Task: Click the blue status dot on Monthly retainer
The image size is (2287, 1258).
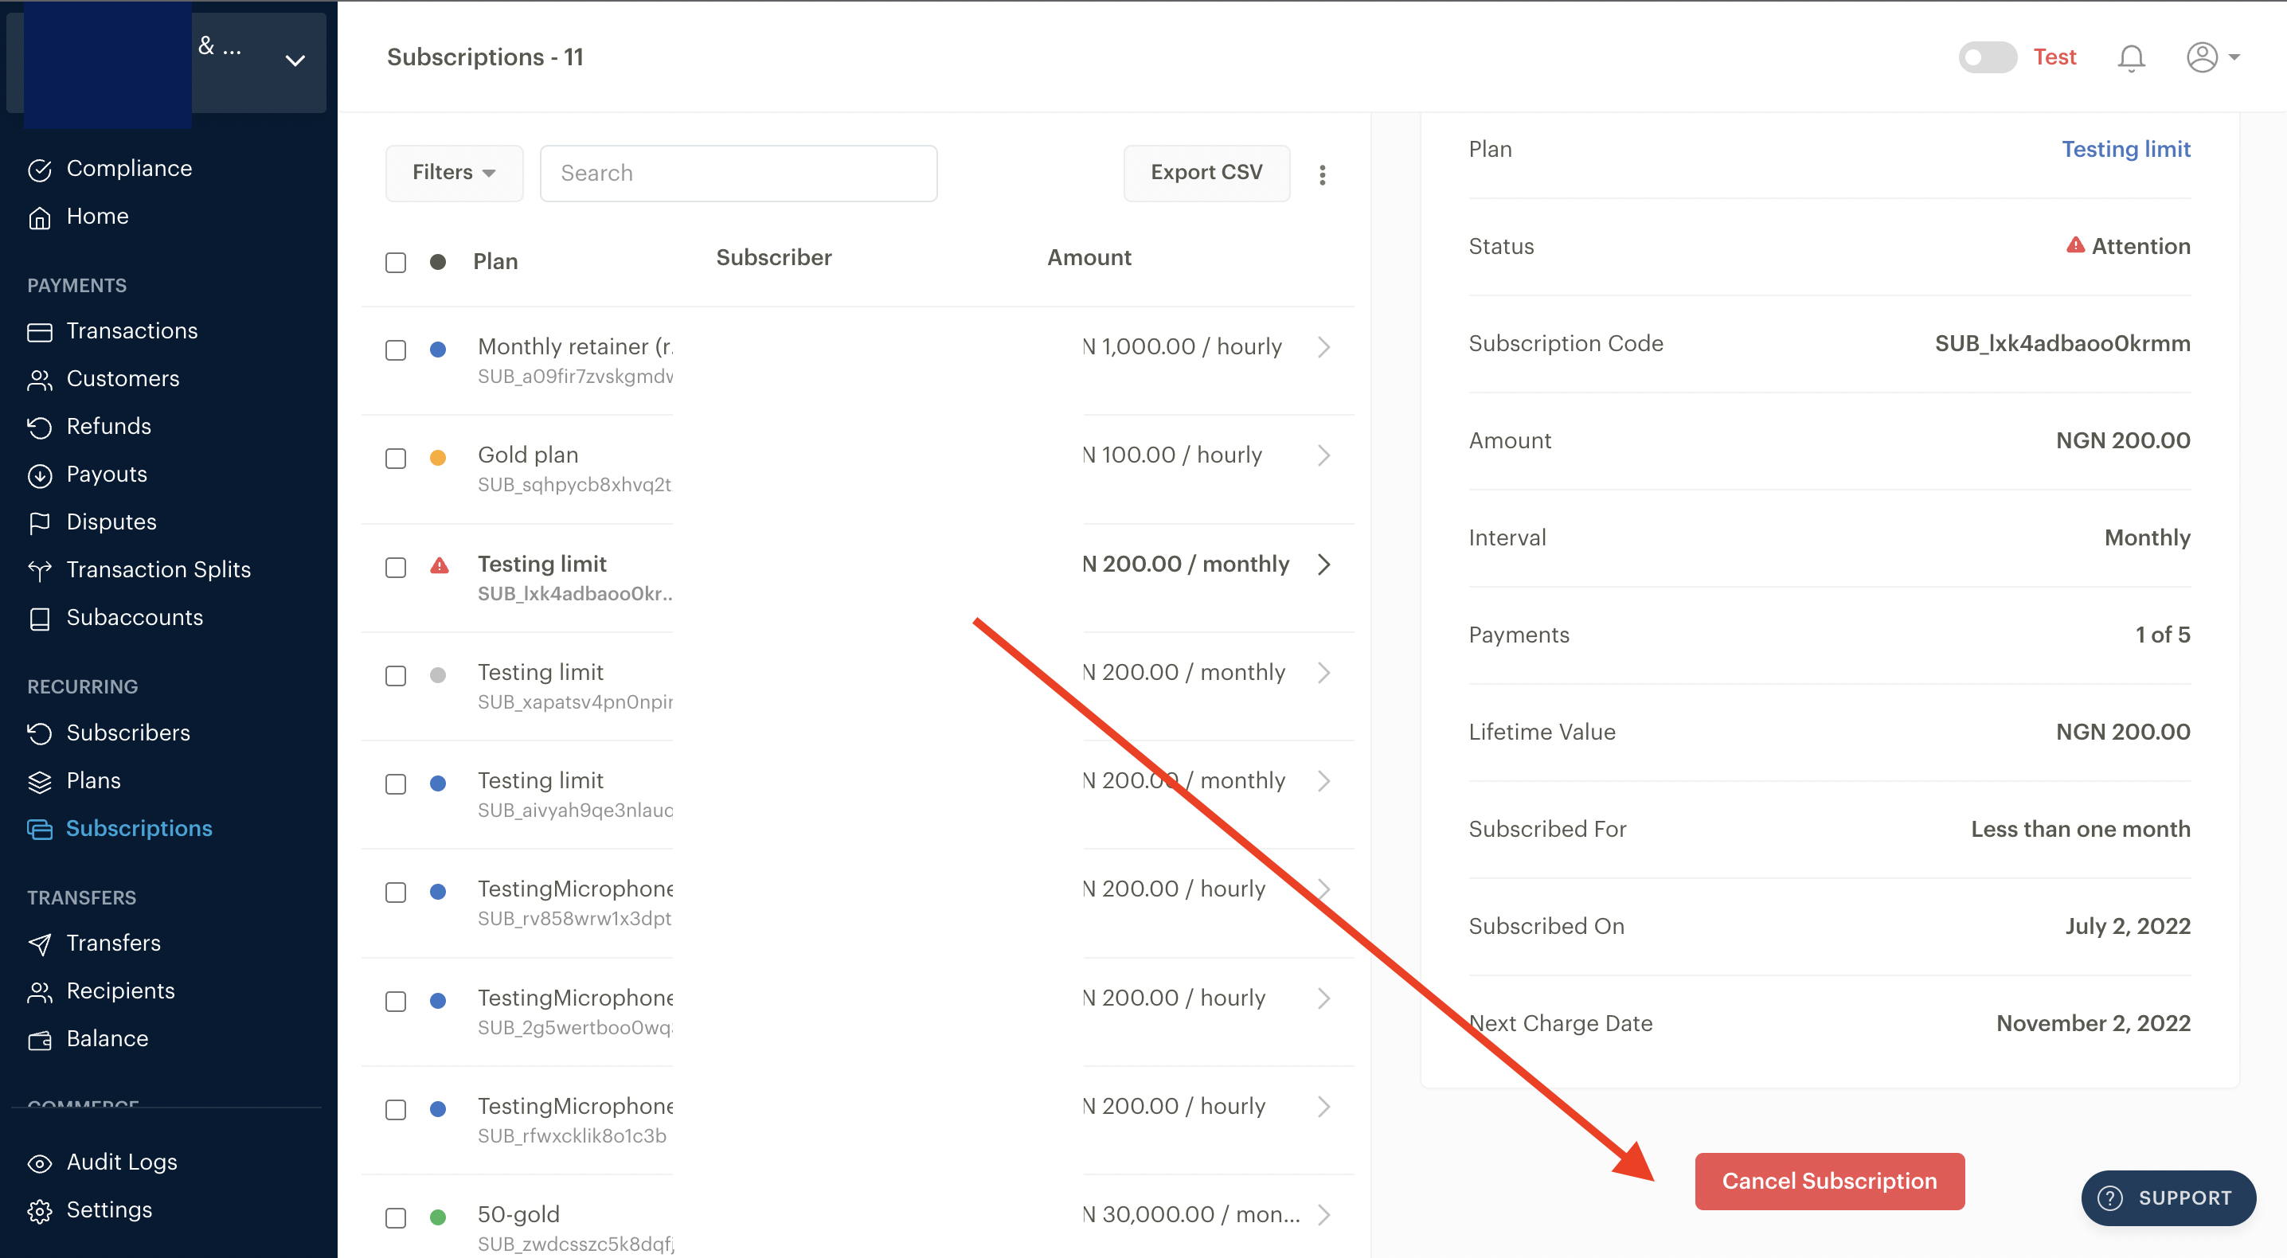Action: pos(438,350)
